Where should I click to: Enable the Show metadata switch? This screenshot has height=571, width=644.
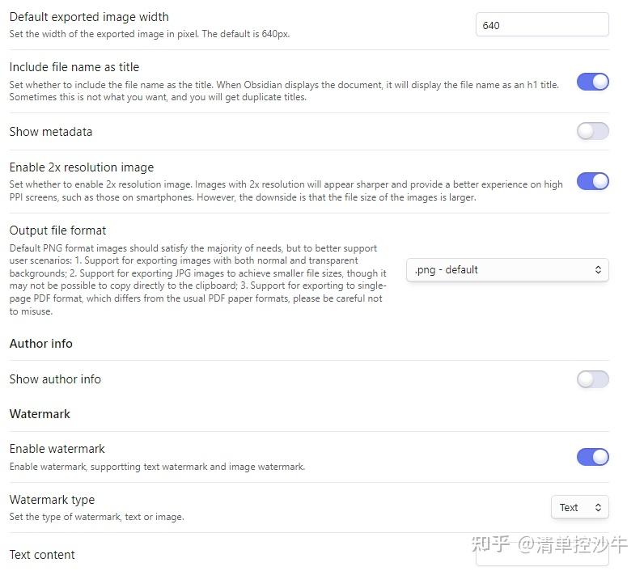click(592, 131)
